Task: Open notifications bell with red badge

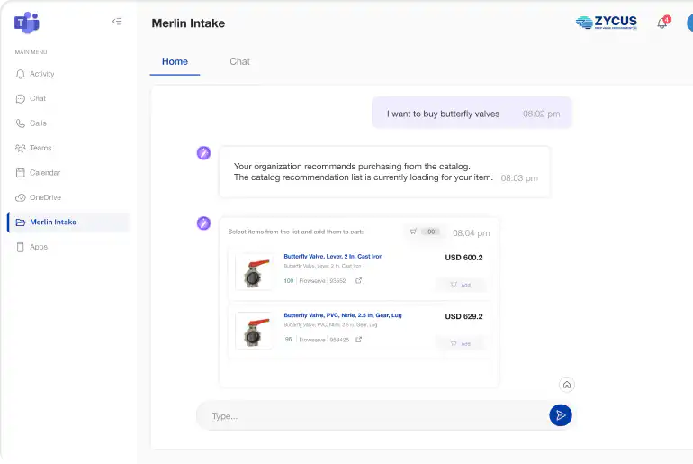Action: point(663,23)
